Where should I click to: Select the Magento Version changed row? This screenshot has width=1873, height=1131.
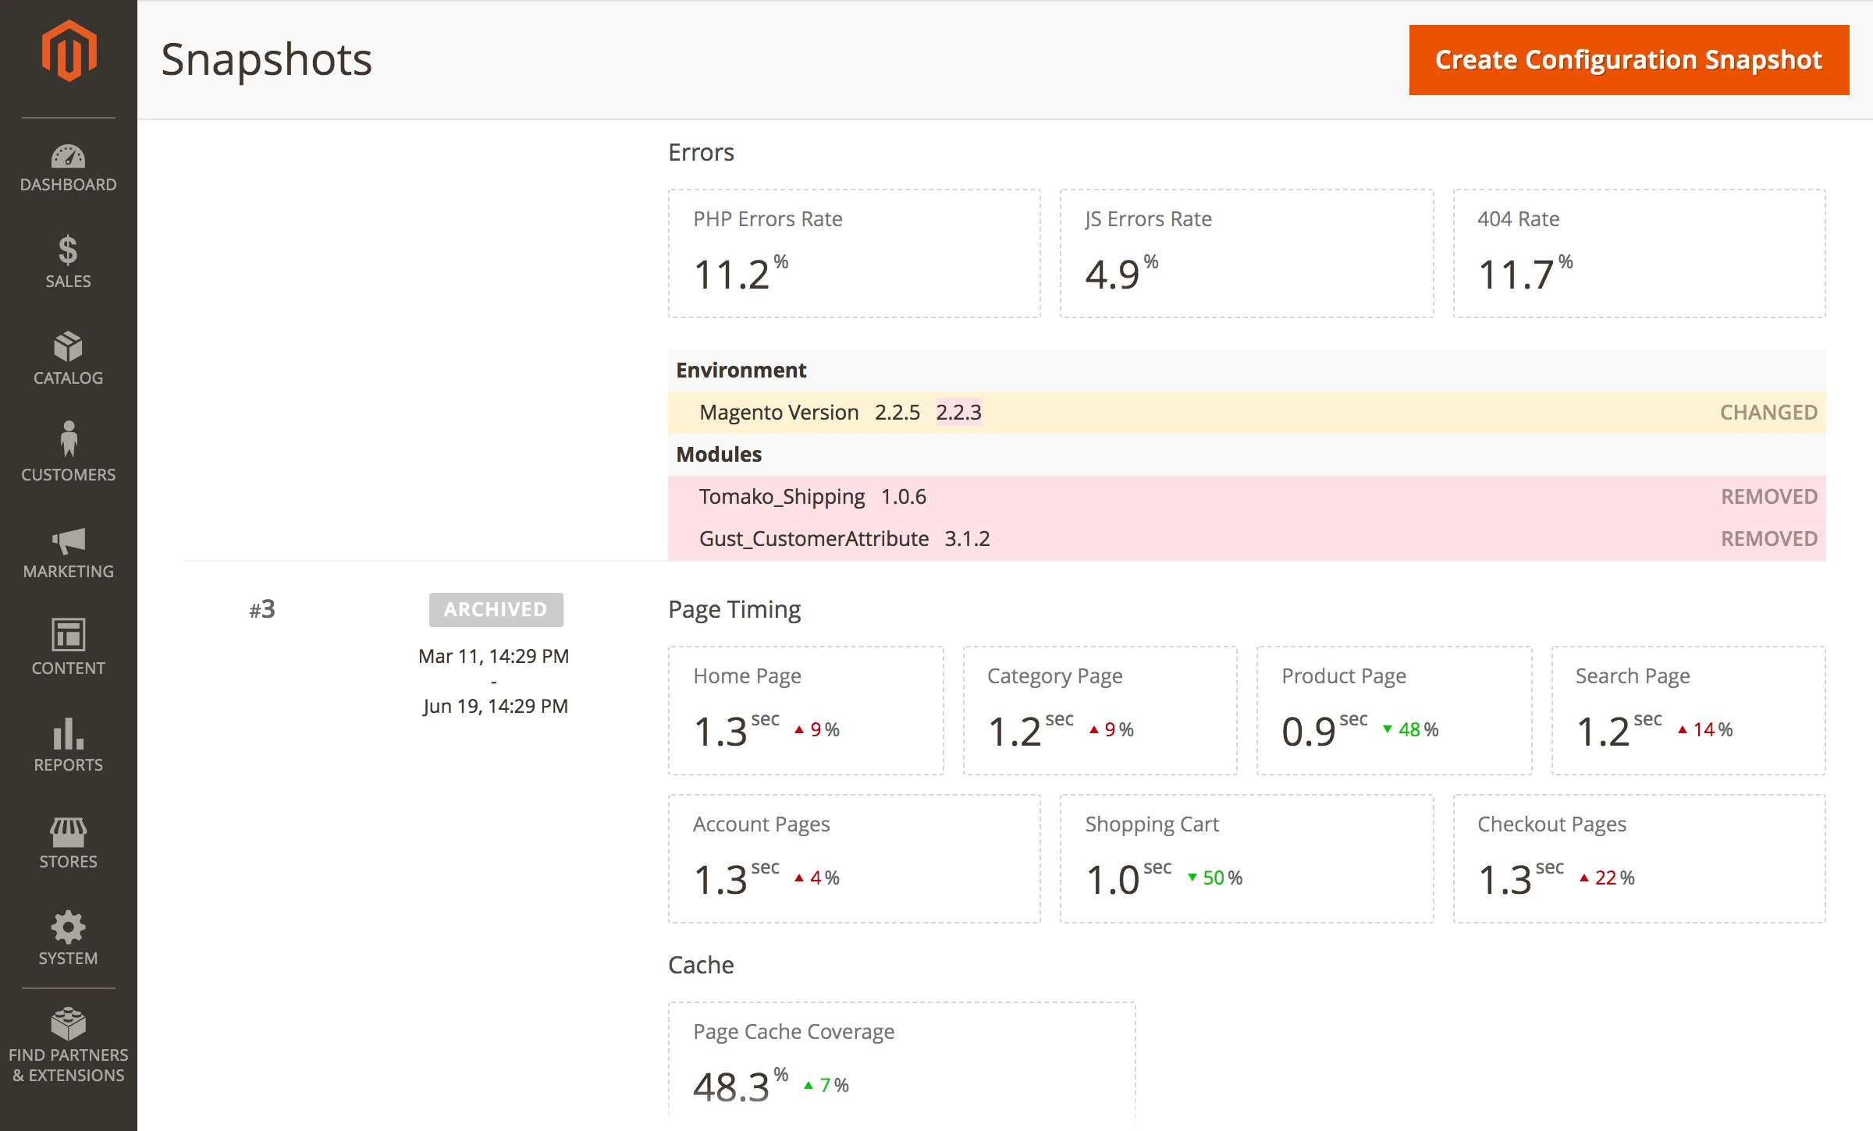pyautogui.click(x=1246, y=413)
